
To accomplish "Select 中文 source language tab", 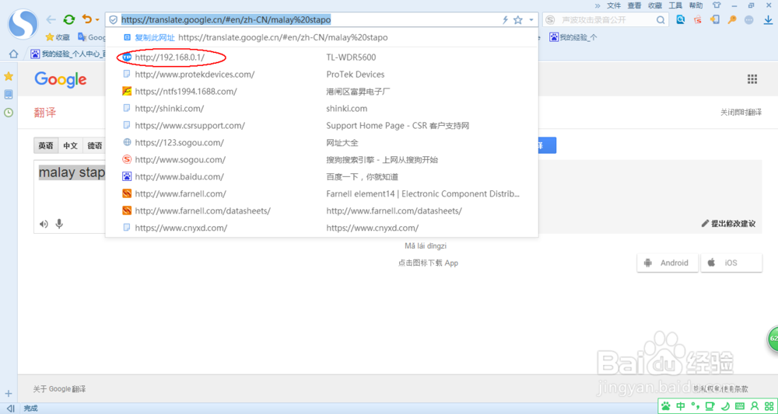I will (x=71, y=146).
